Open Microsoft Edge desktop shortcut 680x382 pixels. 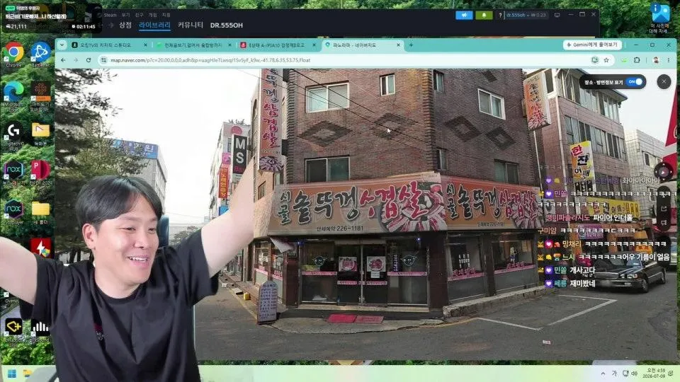[14, 95]
